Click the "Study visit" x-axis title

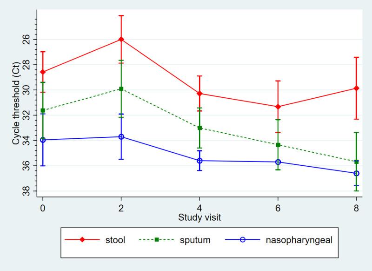(x=199, y=217)
